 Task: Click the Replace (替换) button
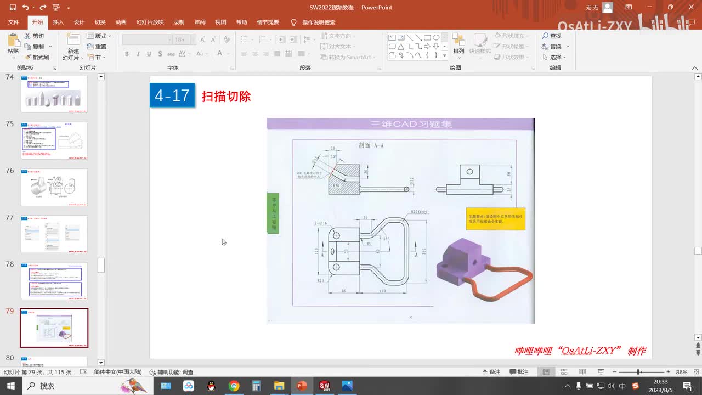pyautogui.click(x=552, y=47)
